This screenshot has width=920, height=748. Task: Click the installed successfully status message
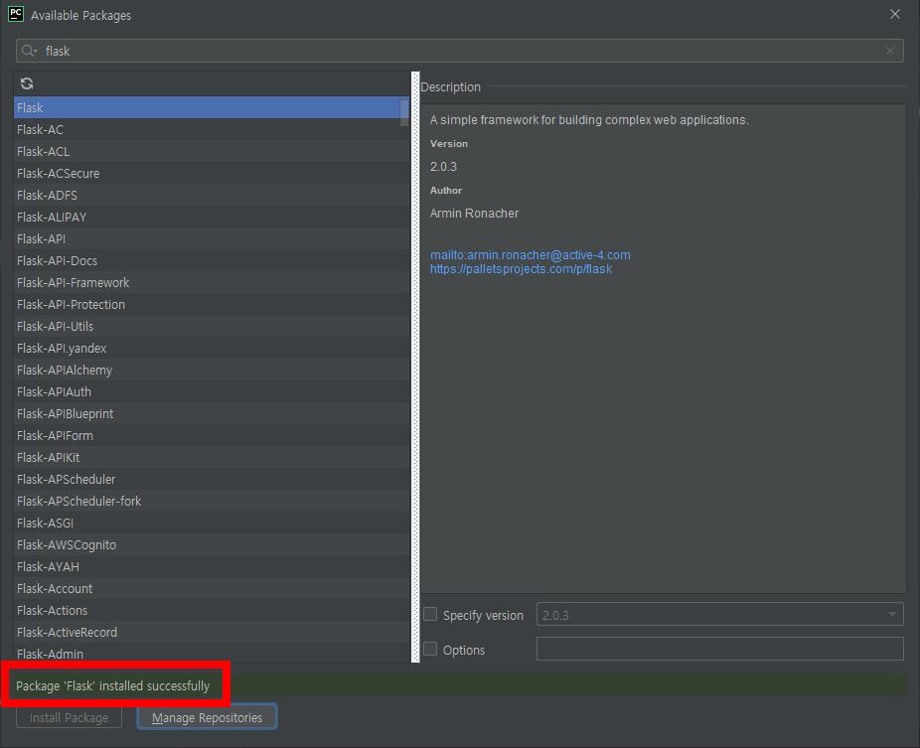(x=112, y=685)
